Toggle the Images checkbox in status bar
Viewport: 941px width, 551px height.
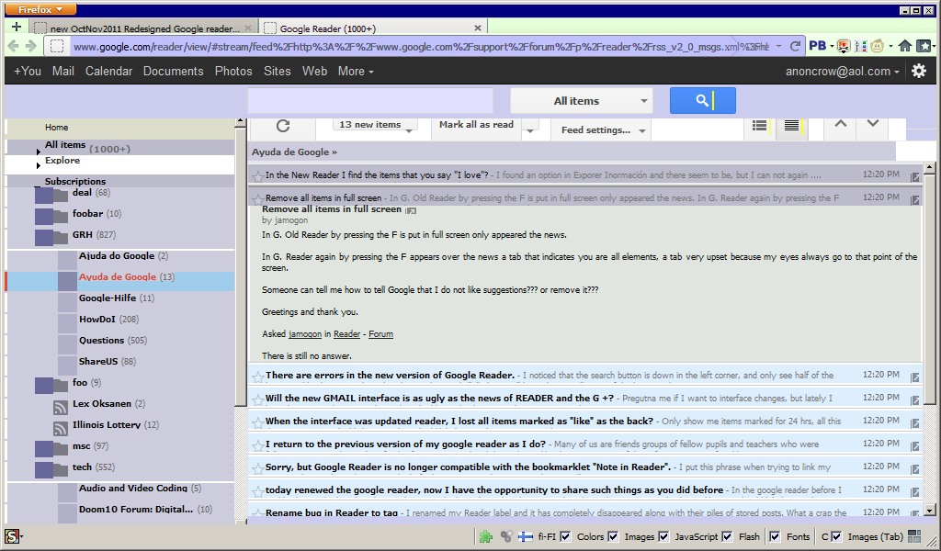coord(613,536)
